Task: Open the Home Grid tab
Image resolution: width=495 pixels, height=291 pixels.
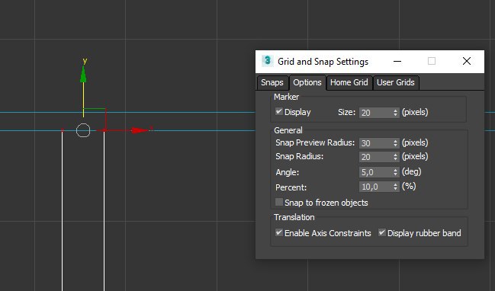Action: pos(349,82)
